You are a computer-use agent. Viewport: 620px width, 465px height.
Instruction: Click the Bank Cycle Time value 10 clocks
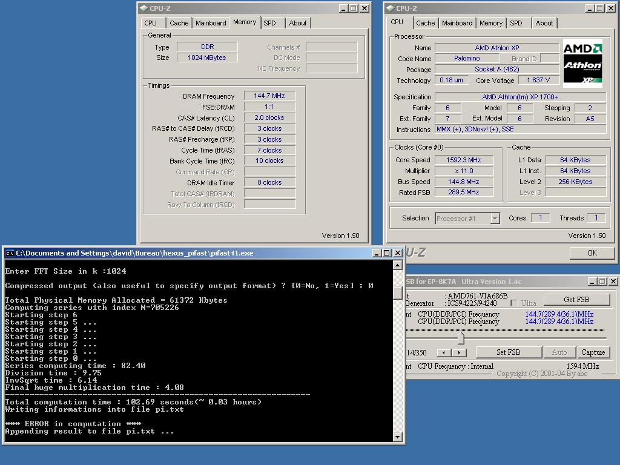click(269, 160)
